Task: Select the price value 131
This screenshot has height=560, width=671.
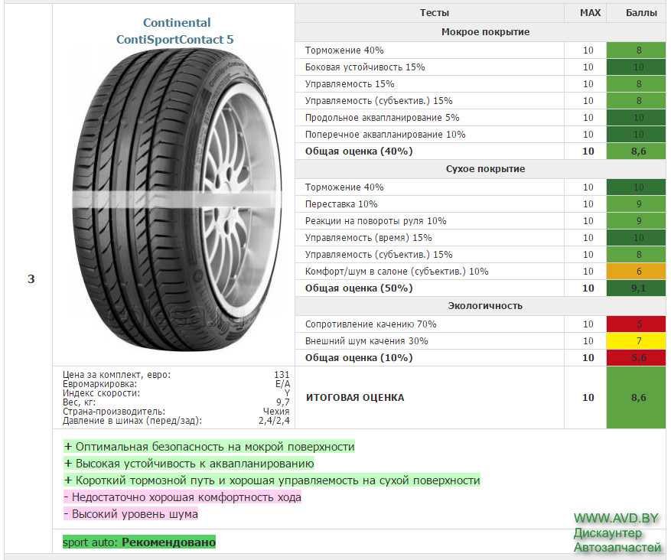Action: tap(282, 375)
